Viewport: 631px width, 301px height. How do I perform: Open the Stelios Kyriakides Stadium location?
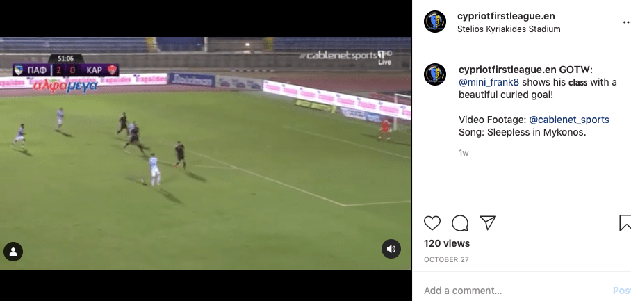[x=509, y=29]
